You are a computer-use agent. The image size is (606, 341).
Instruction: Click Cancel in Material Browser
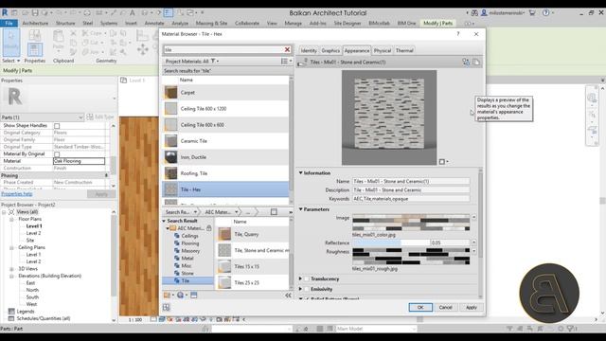(x=446, y=307)
